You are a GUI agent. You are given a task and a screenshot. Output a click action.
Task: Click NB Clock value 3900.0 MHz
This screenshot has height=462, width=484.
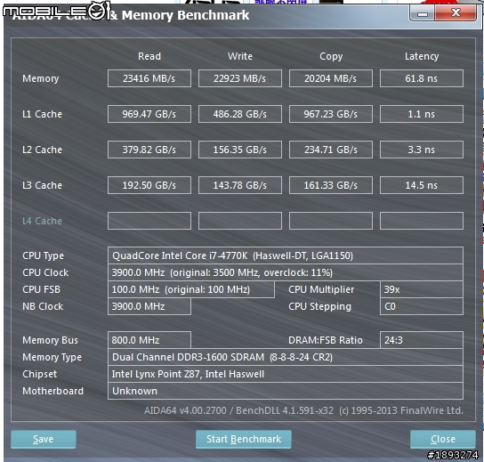149,306
